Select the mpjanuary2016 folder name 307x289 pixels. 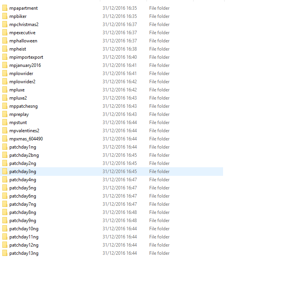click(25, 65)
